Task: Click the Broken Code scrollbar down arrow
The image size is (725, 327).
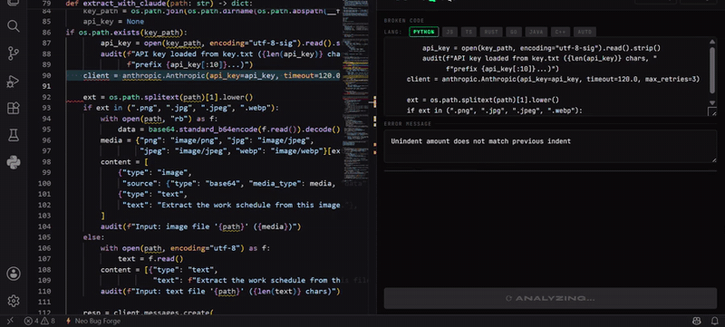Action: point(712,103)
